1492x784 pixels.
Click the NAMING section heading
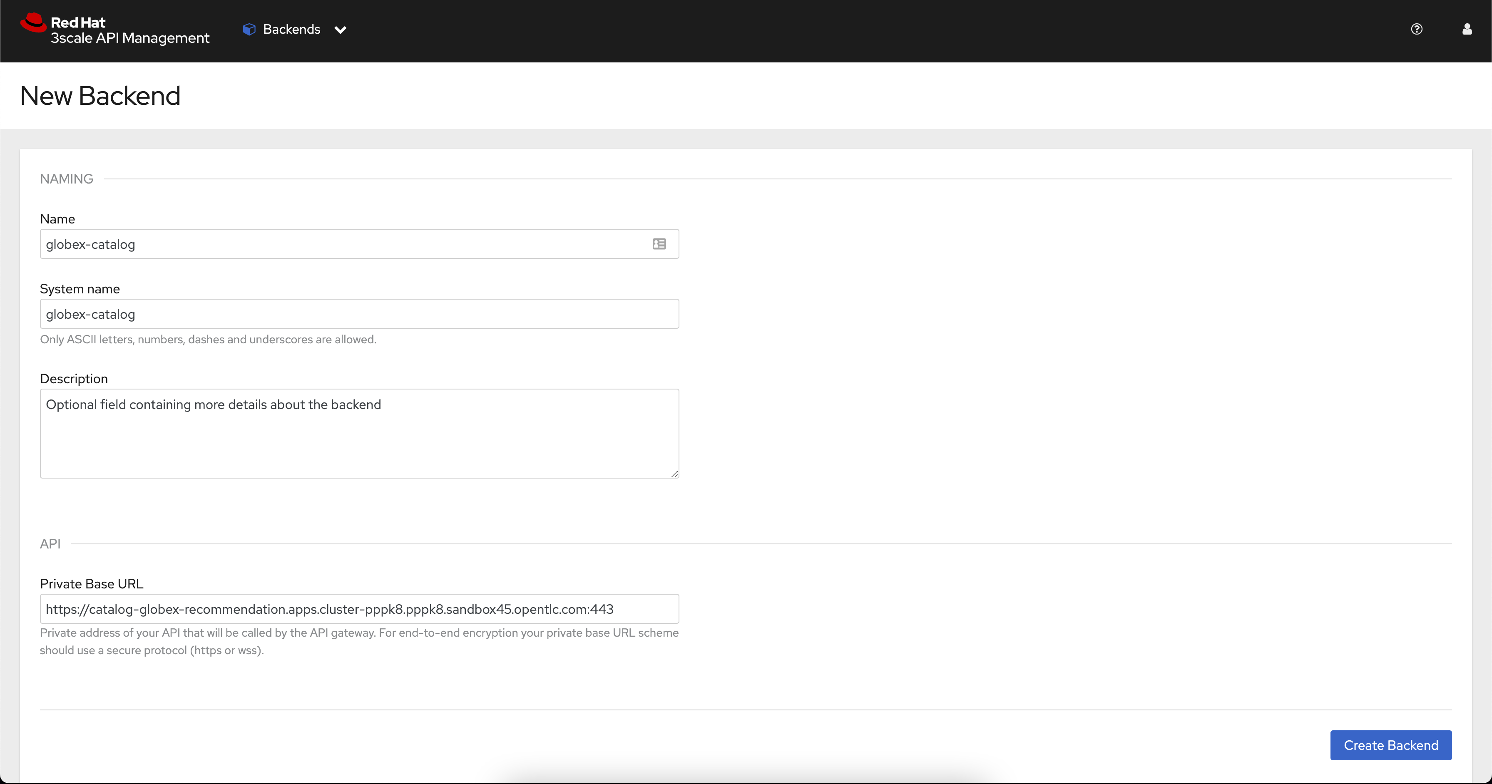[67, 179]
